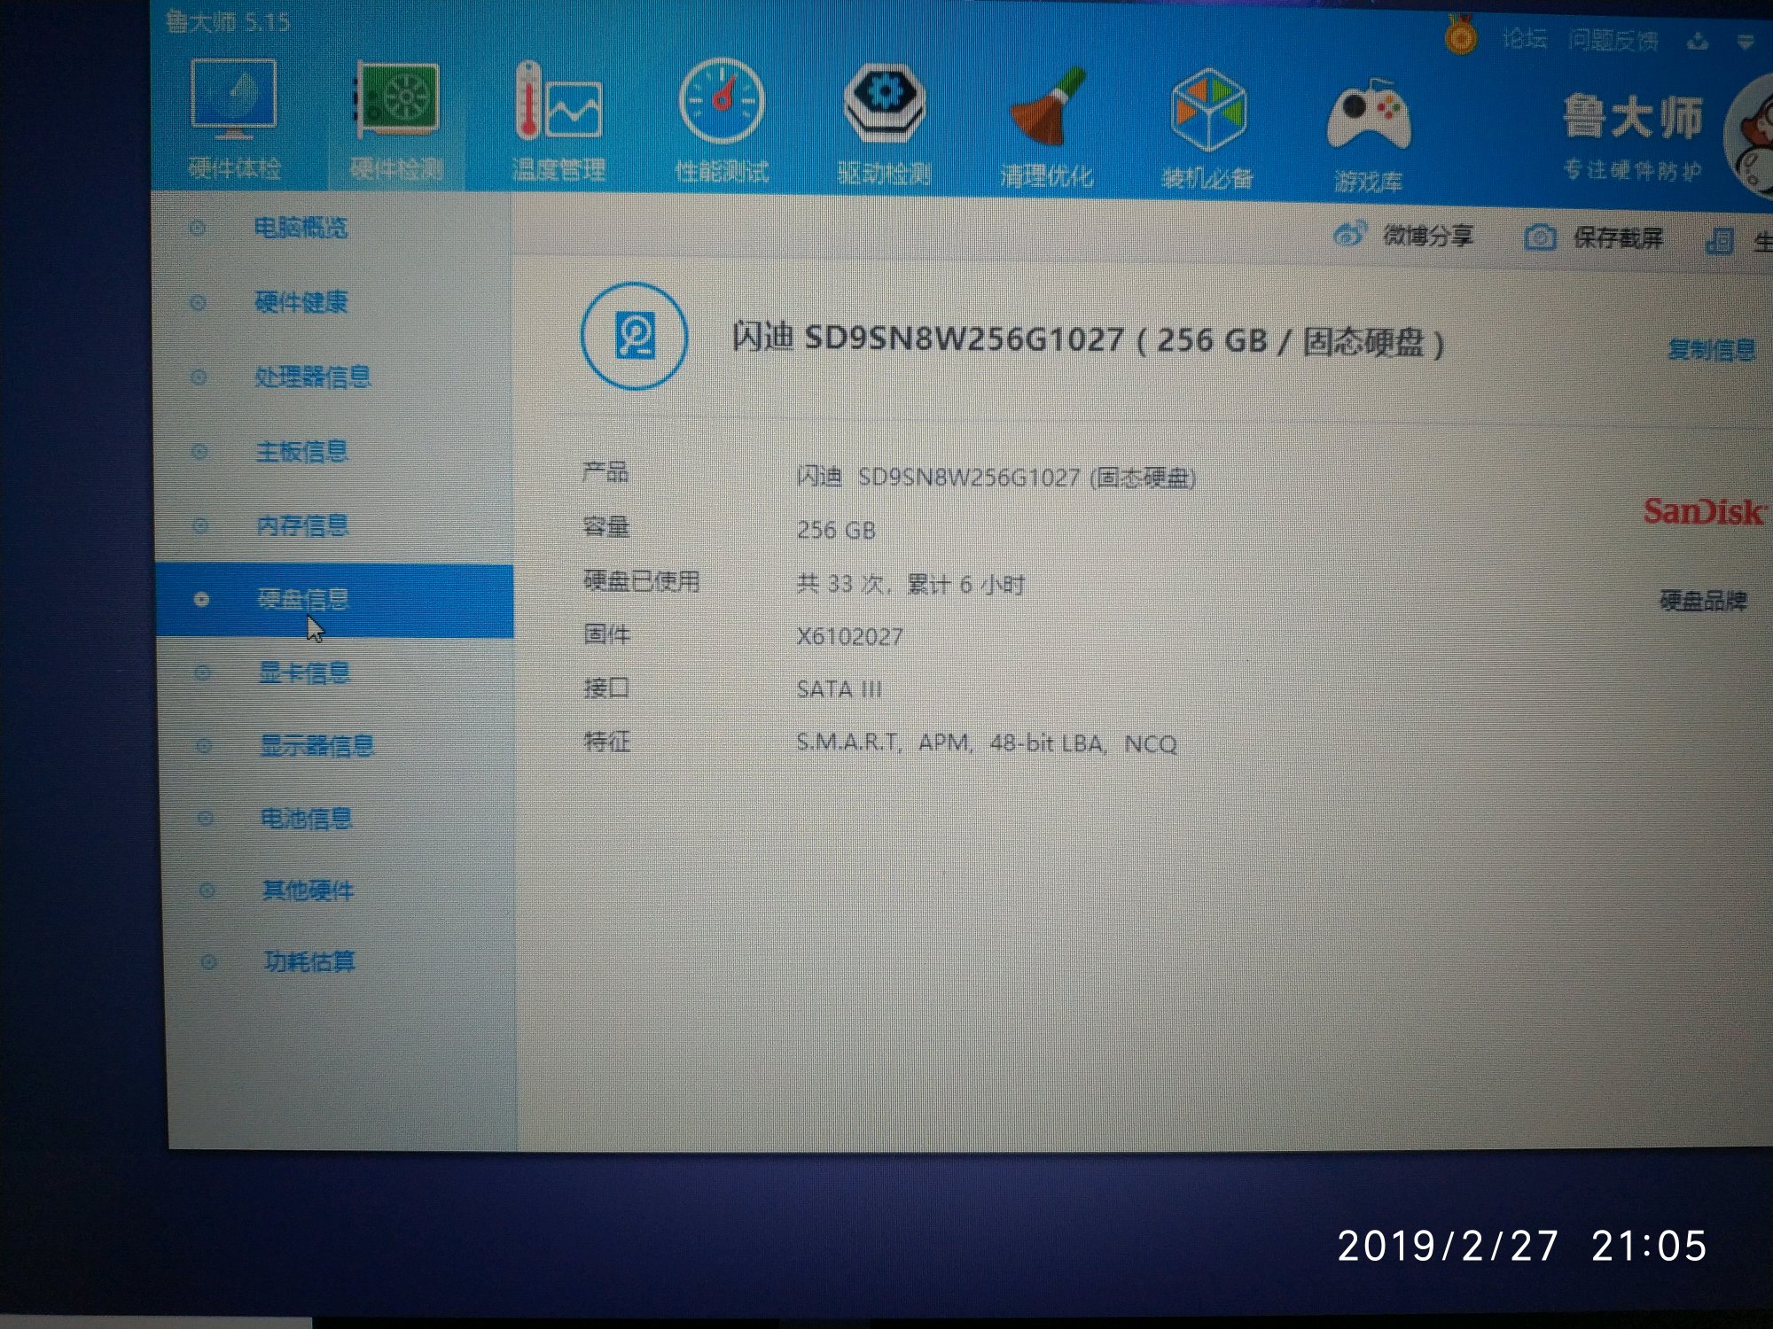1773x1329 pixels.
Task: Open 内存信息 memory info entry
Action: click(302, 525)
